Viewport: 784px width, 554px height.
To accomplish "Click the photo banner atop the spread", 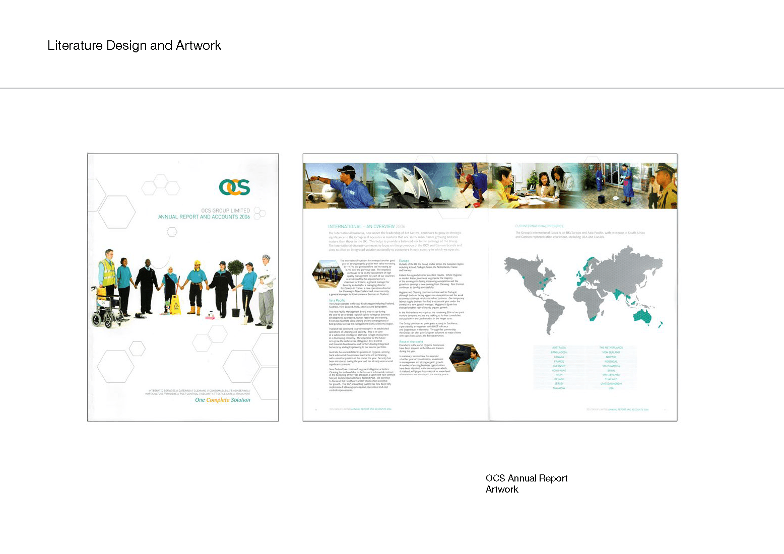I will click(x=490, y=185).
